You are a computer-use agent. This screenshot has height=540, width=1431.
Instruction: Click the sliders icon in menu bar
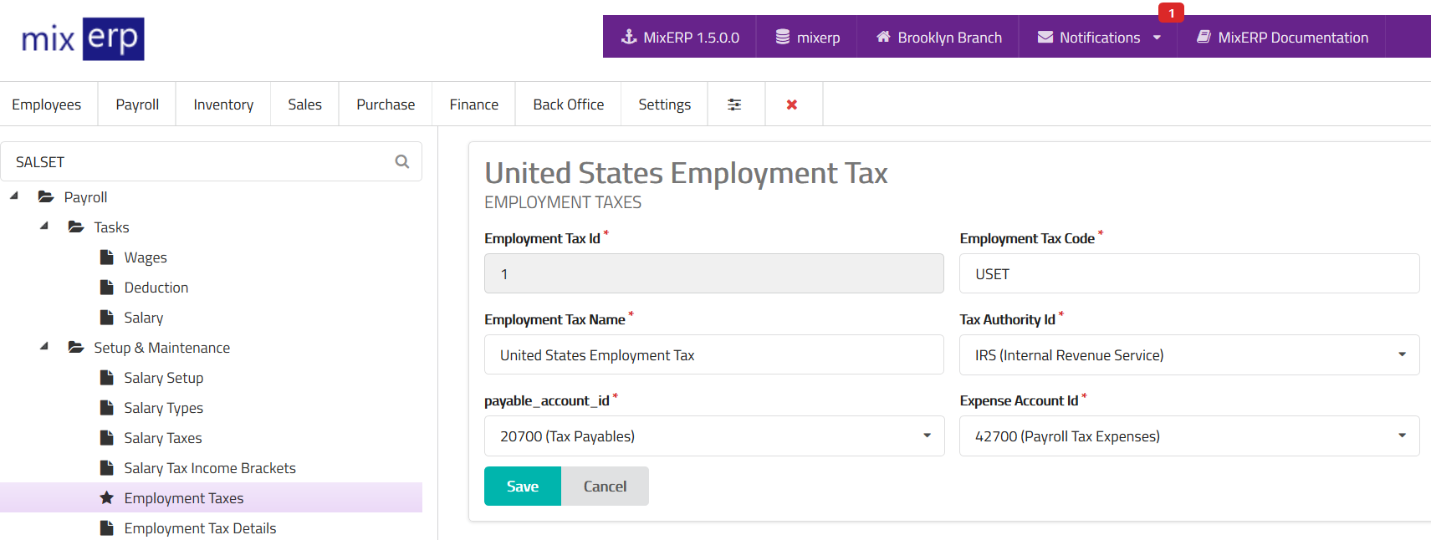click(734, 104)
